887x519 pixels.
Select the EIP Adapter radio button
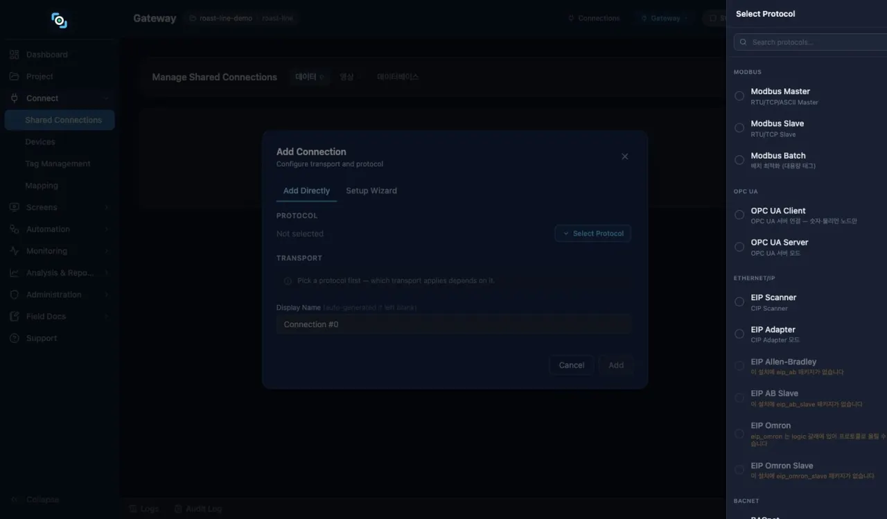click(739, 334)
